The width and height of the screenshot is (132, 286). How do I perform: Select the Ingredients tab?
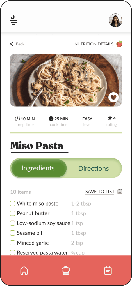point(38,168)
